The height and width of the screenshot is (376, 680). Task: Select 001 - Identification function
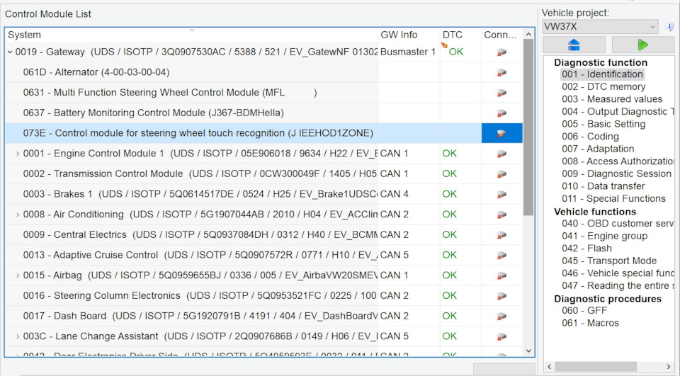pyautogui.click(x=602, y=74)
